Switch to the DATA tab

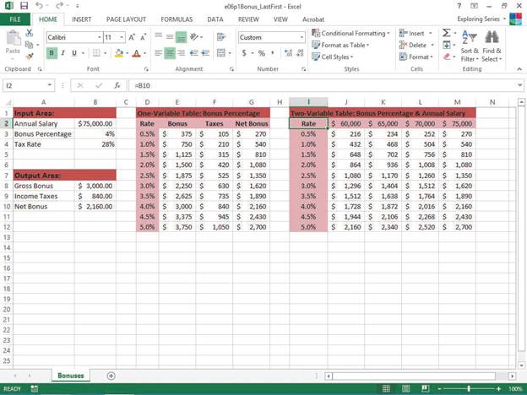click(x=215, y=19)
